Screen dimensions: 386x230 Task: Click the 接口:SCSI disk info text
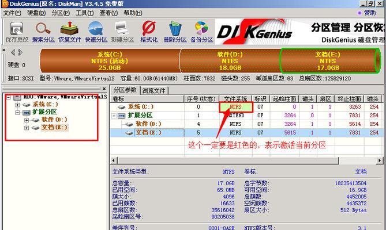tap(21, 78)
